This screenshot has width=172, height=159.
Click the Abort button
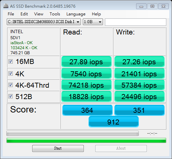121,148
